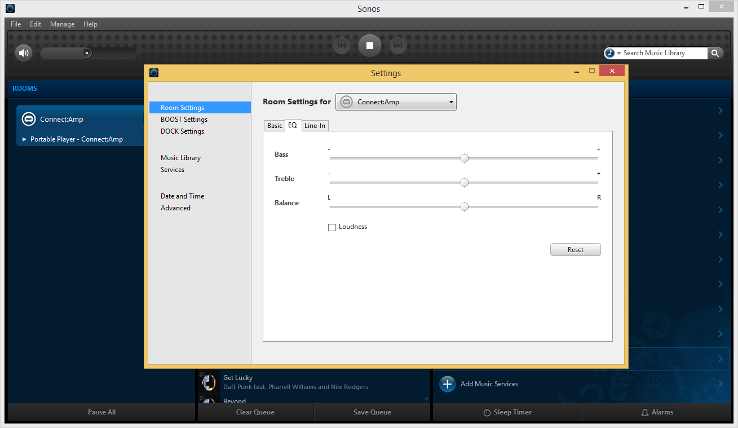Click the ROOMS header

[x=25, y=89]
